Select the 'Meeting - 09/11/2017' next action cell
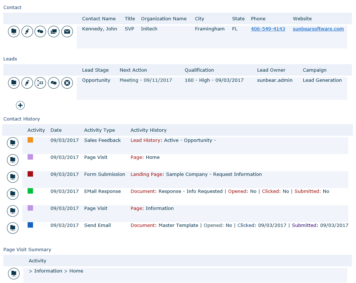Screen dimensions: 356x283 coord(146,80)
